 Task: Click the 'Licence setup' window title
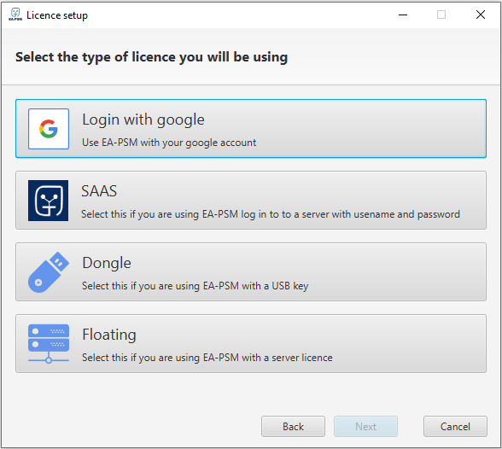pos(57,15)
